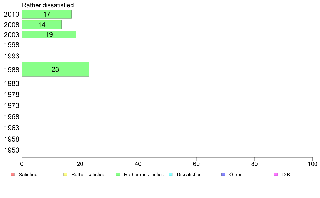Viewport: 320px width, 198px height.
Task: Select the 2013 bar showing 17
Action: pyautogui.click(x=47, y=14)
